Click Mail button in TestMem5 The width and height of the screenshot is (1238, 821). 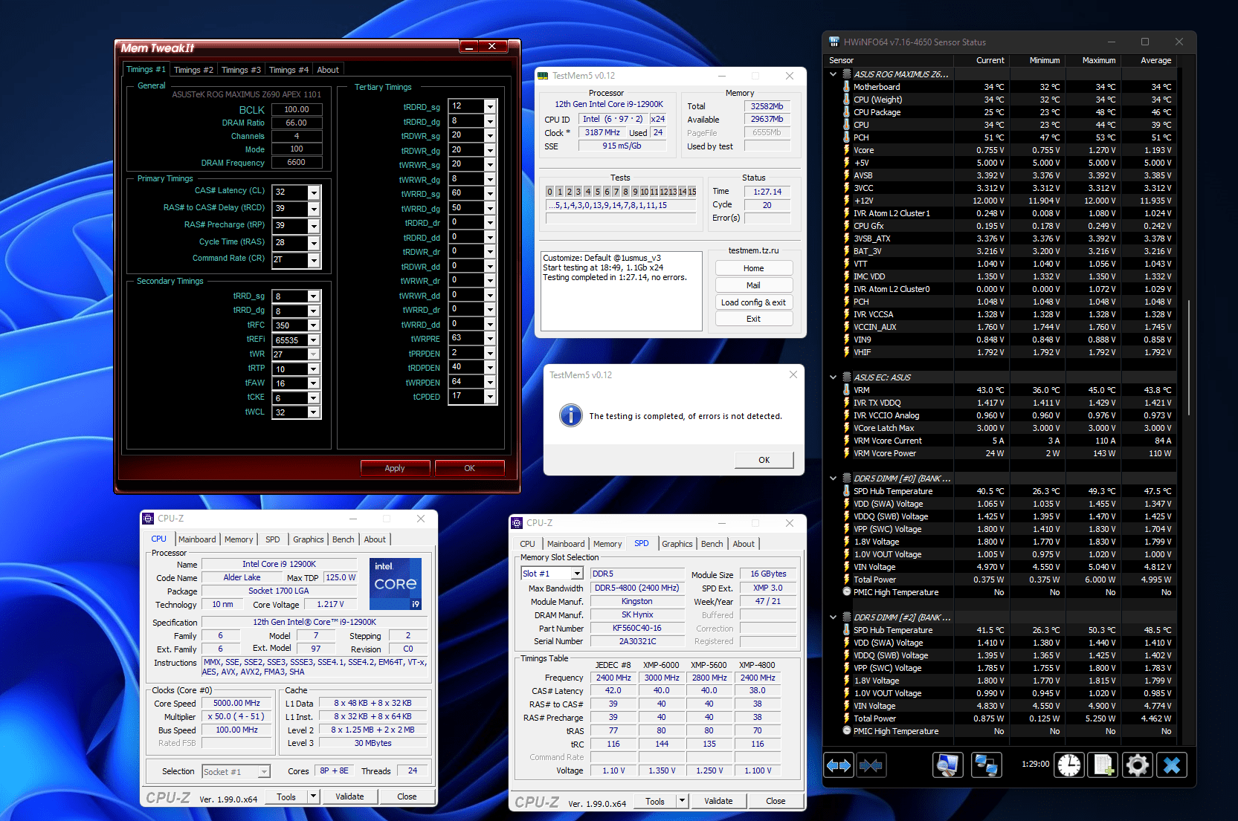[x=754, y=285]
